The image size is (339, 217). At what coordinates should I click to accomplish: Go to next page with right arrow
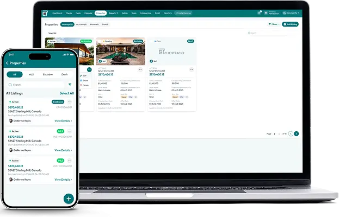coord(297,133)
